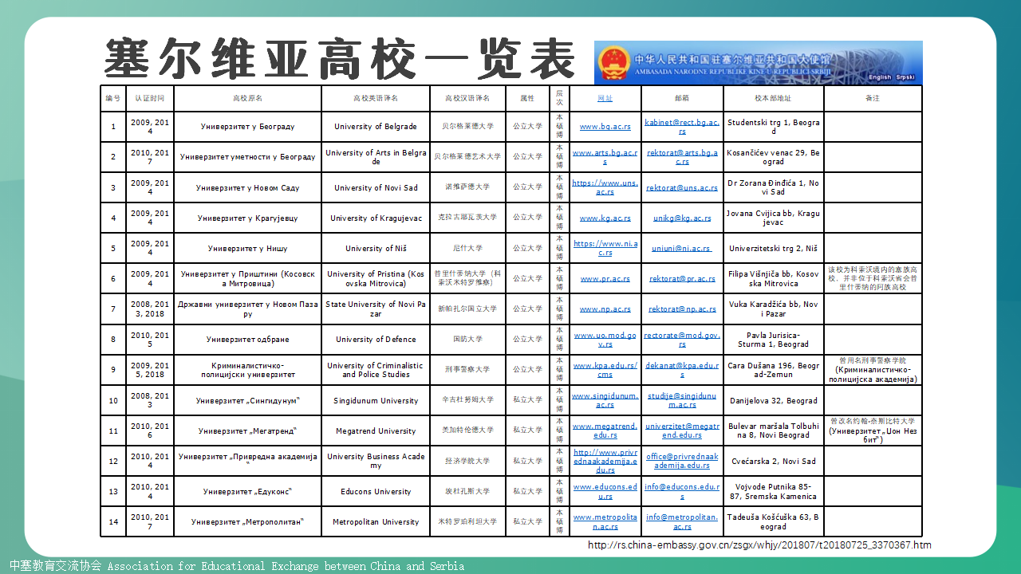Viewport: 1021px width, 574px height.
Task: Click the footer Association for Educational Exchange text
Action: coord(286,566)
